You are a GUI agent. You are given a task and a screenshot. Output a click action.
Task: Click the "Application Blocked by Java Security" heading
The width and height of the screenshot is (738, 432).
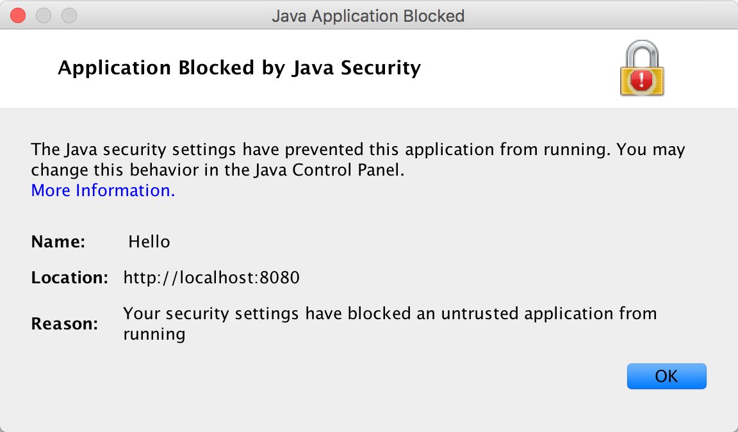coord(239,67)
